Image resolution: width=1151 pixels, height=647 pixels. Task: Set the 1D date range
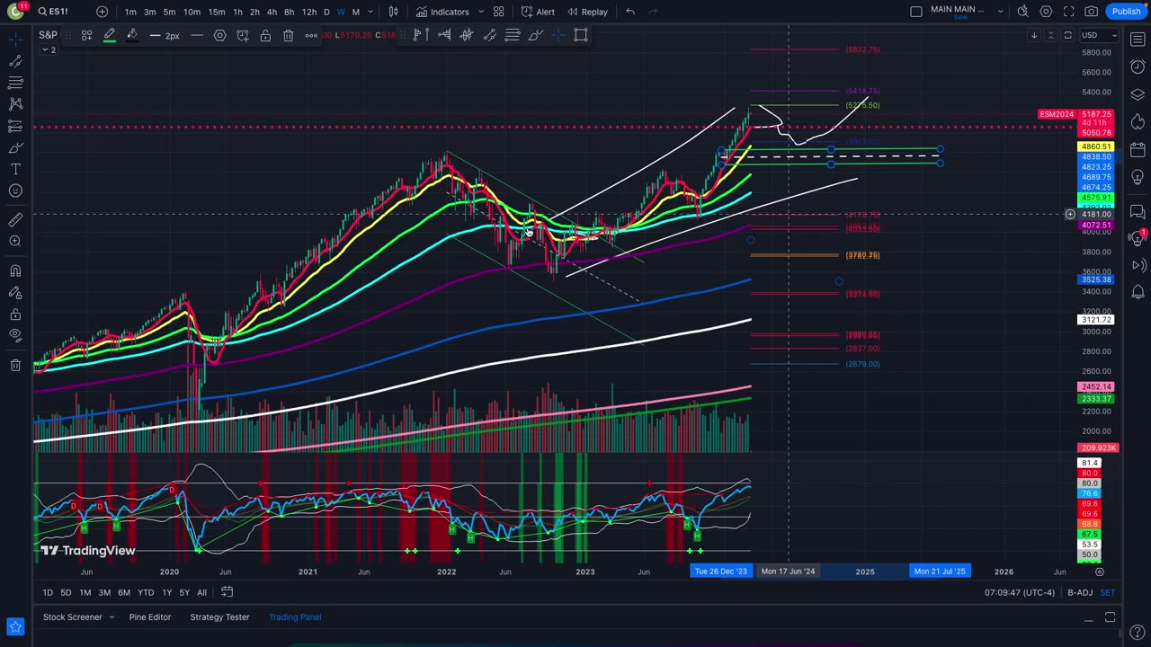tap(48, 592)
